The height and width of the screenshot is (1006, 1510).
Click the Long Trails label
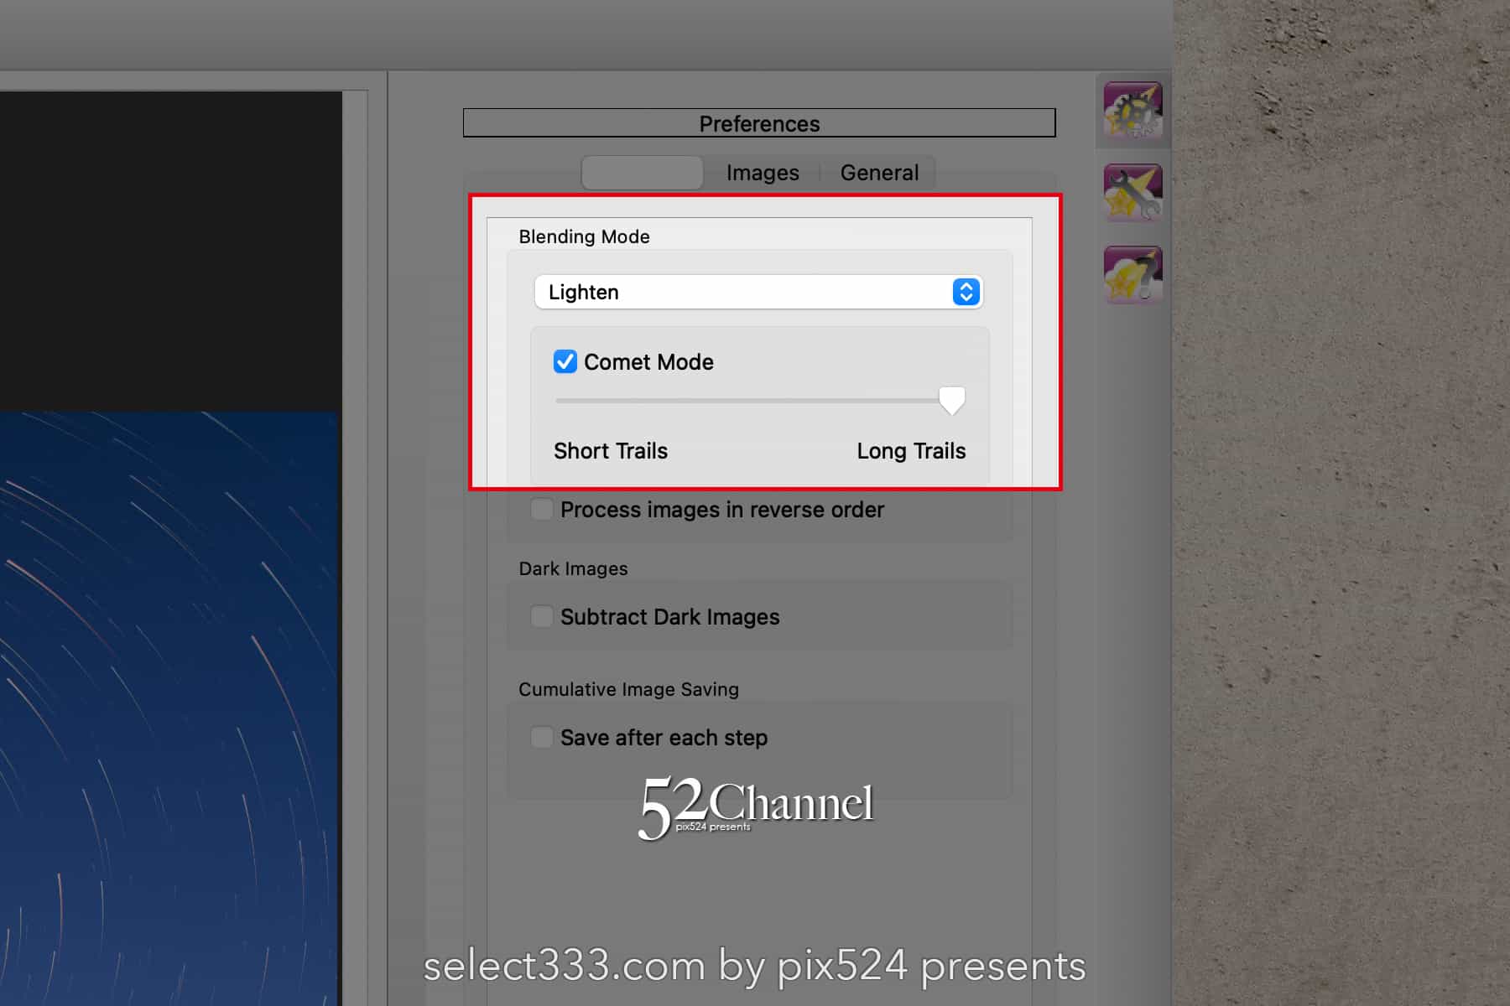911,451
